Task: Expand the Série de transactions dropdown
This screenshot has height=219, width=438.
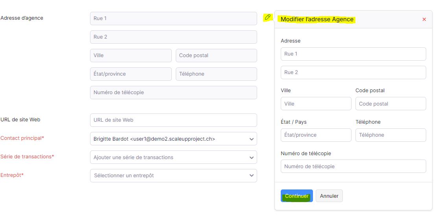Action: point(173,157)
